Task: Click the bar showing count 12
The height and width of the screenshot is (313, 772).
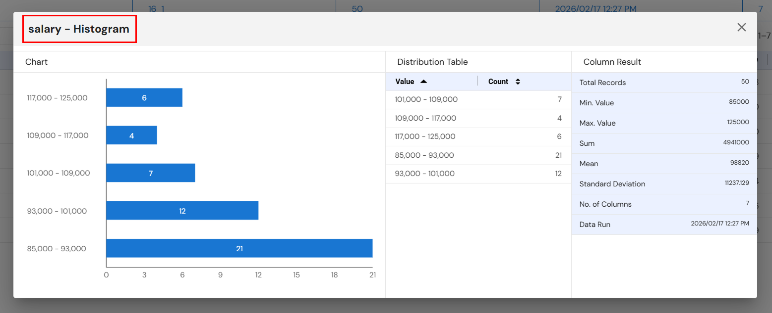Action: [x=182, y=210]
